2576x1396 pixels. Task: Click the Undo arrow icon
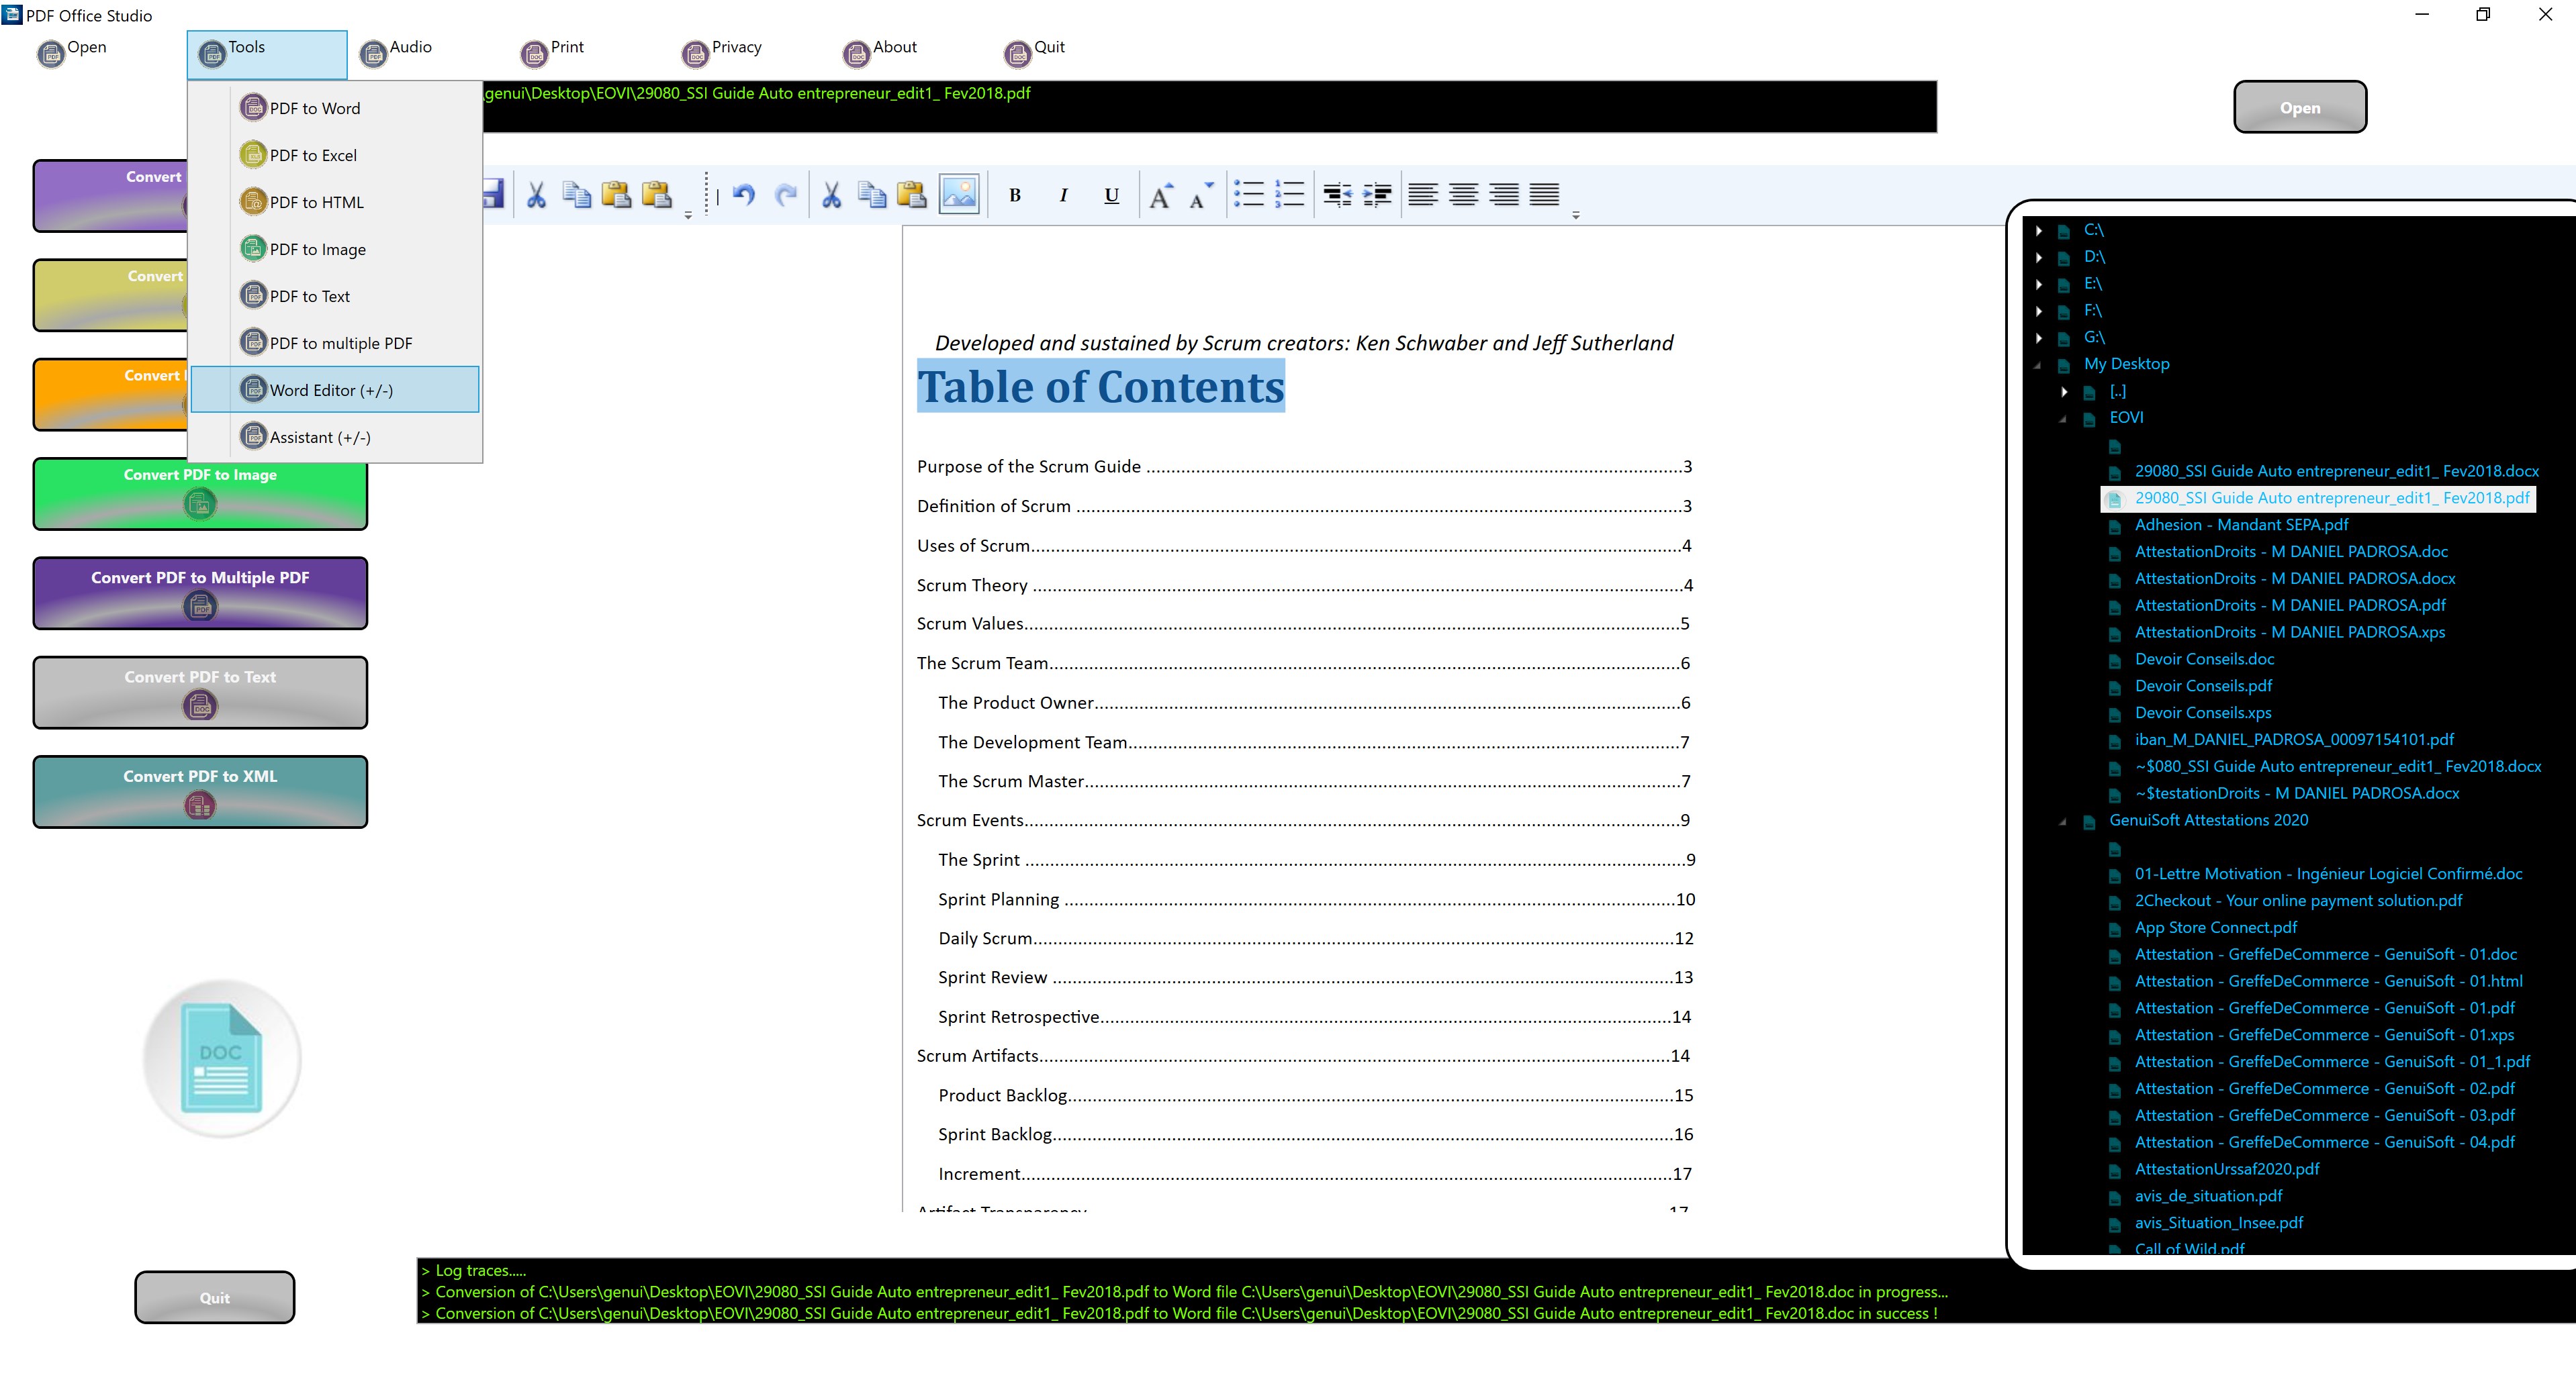[x=743, y=194]
